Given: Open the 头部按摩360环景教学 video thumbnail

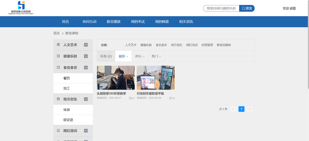Looking at the screenshot, I should (x=116, y=78).
